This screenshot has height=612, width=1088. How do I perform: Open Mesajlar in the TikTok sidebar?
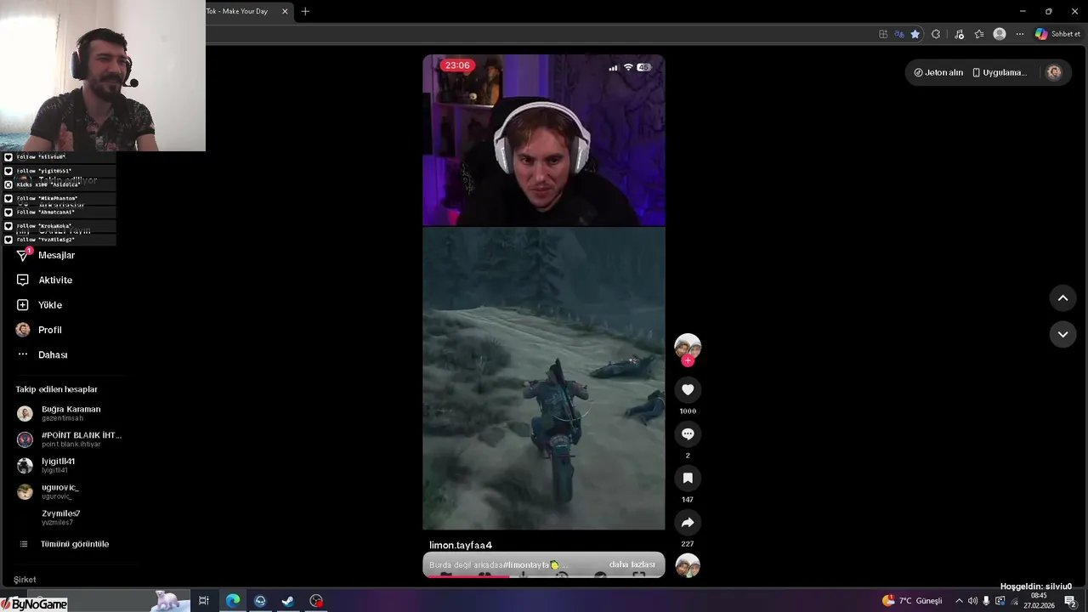58,255
